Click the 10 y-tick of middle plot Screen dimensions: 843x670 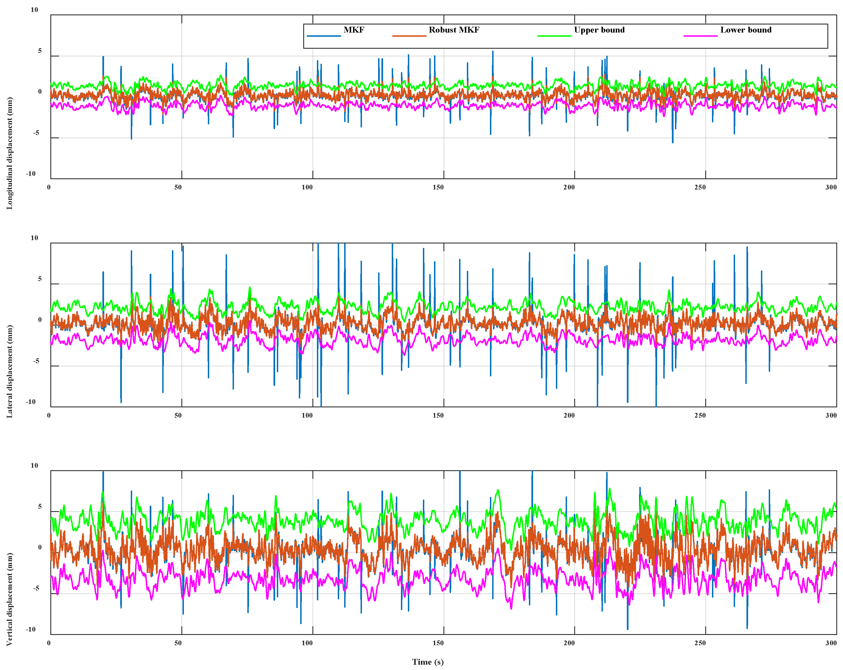tap(34, 238)
